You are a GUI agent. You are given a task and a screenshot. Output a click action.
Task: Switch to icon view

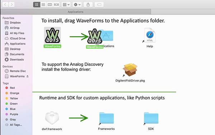point(37,5)
